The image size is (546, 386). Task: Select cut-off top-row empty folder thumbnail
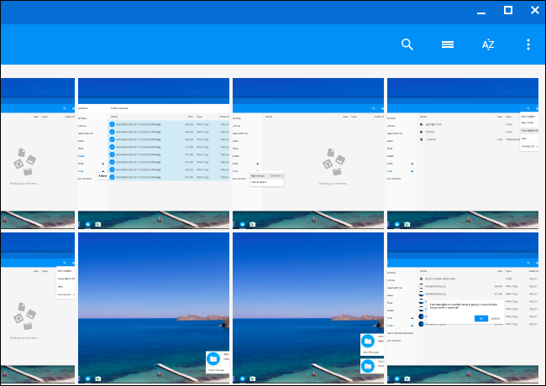pyautogui.click(x=38, y=153)
